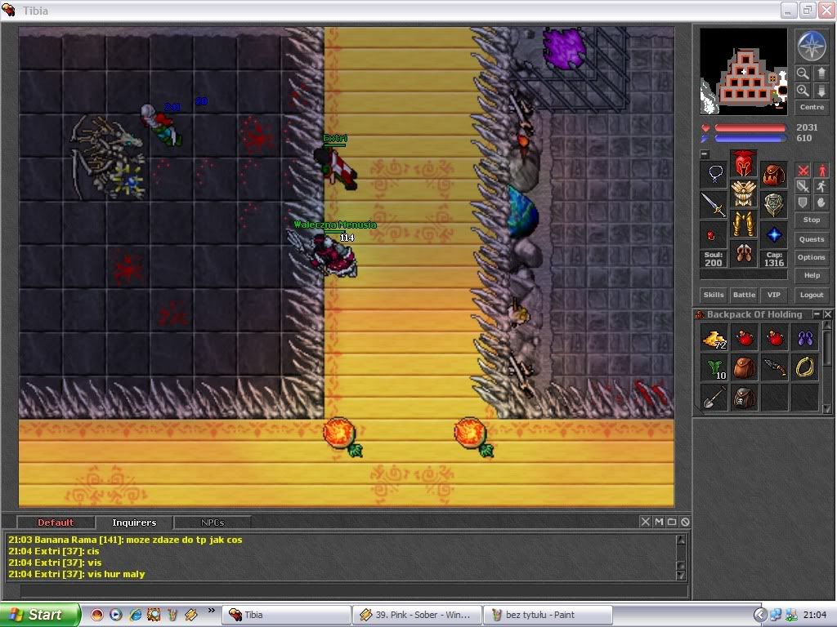The height and width of the screenshot is (627, 837).
Task: Click the blue mana bar
Action: point(750,139)
